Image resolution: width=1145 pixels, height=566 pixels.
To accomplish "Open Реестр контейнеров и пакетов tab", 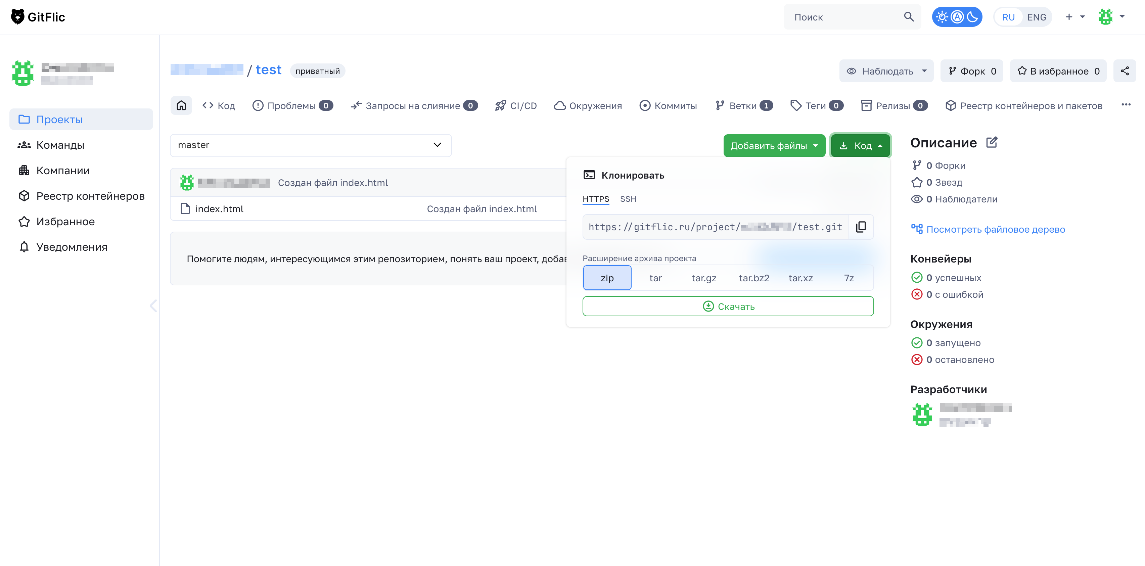I will coord(1024,105).
